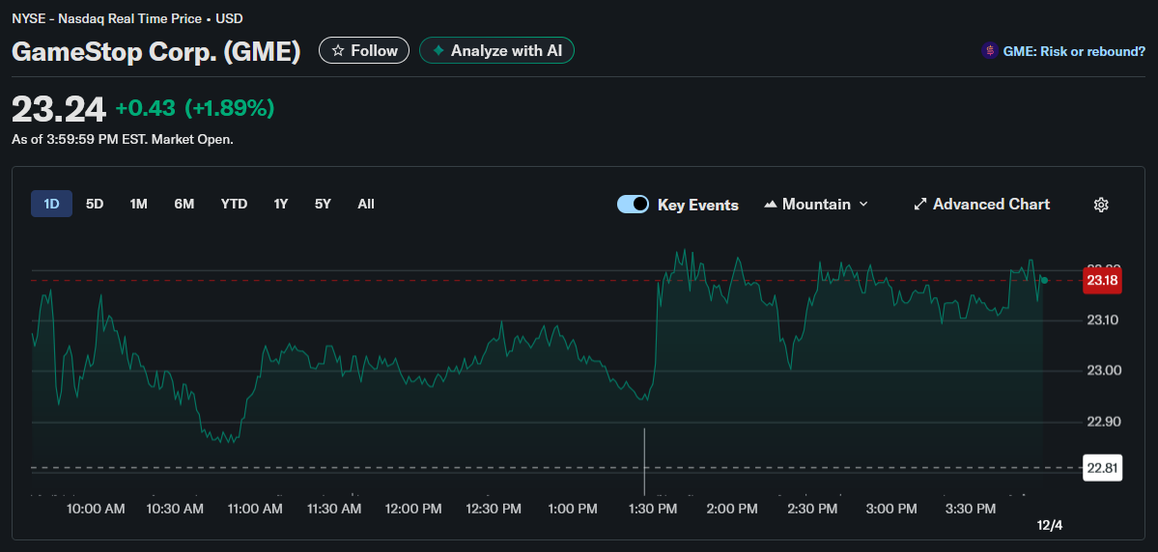
Task: Toggle the Key Events switch
Action: tap(633, 205)
